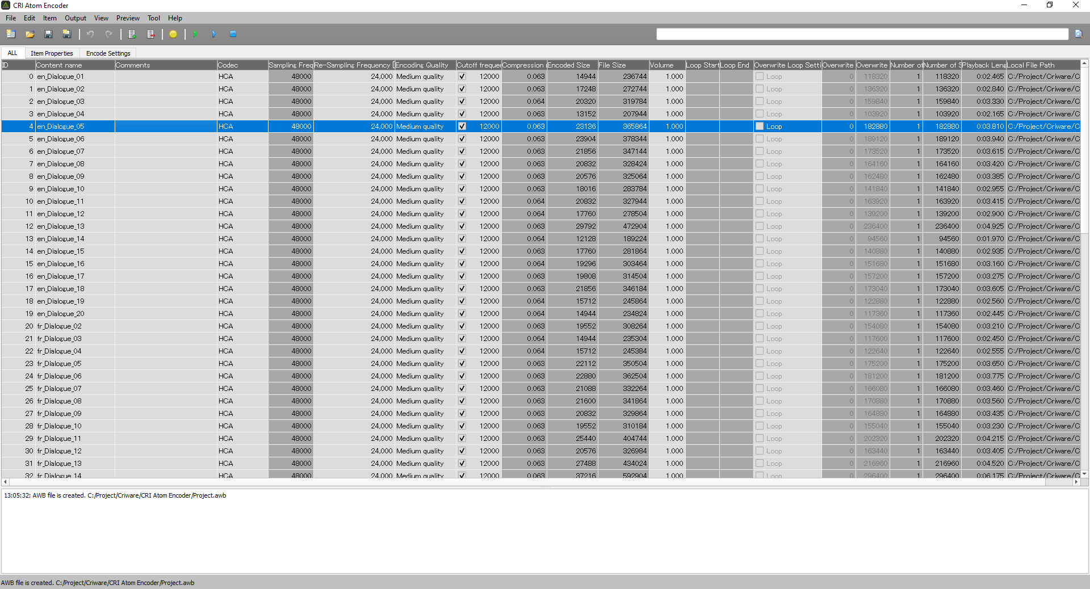Viewport: 1090px width, 589px height.
Task: Open Codec HCA cell for fr_Dialogue_10
Action: [x=242, y=426]
